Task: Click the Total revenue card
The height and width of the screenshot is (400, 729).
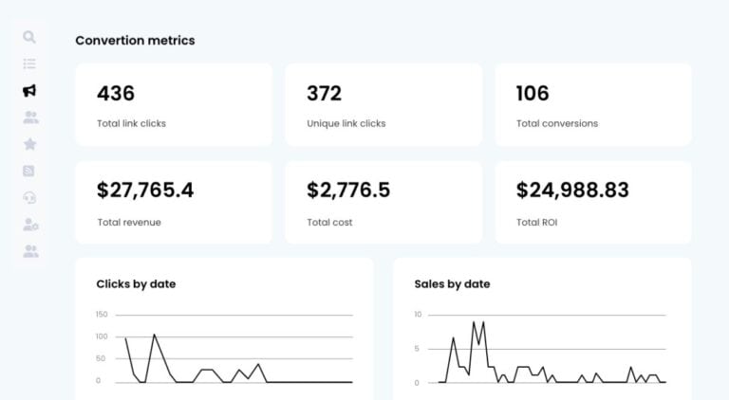Action: (174, 202)
